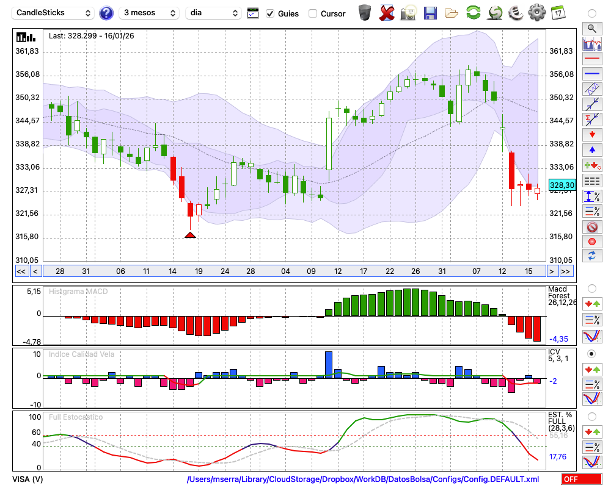Select the red horizontal line tool

point(591,59)
